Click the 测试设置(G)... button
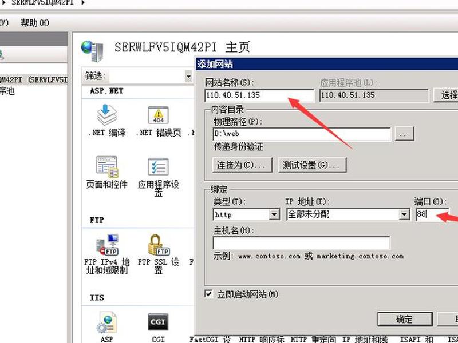 312,165
